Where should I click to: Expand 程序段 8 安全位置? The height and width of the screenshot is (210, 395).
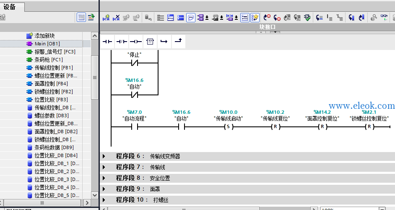pyautogui.click(x=104, y=178)
